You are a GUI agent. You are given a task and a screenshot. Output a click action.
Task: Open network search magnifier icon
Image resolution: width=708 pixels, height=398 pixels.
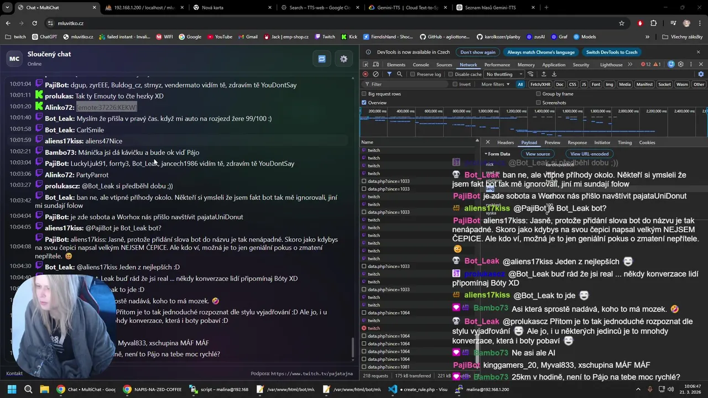[x=399, y=74]
